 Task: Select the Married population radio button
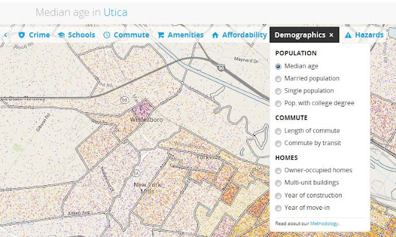278,79
